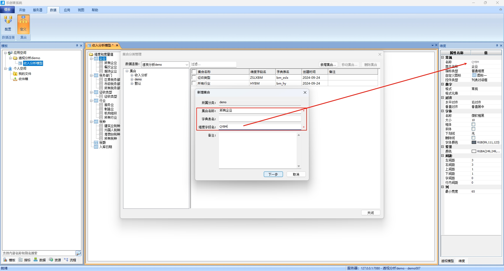
Task: Click the 字体颜色 color swatch
Action: [474, 142]
